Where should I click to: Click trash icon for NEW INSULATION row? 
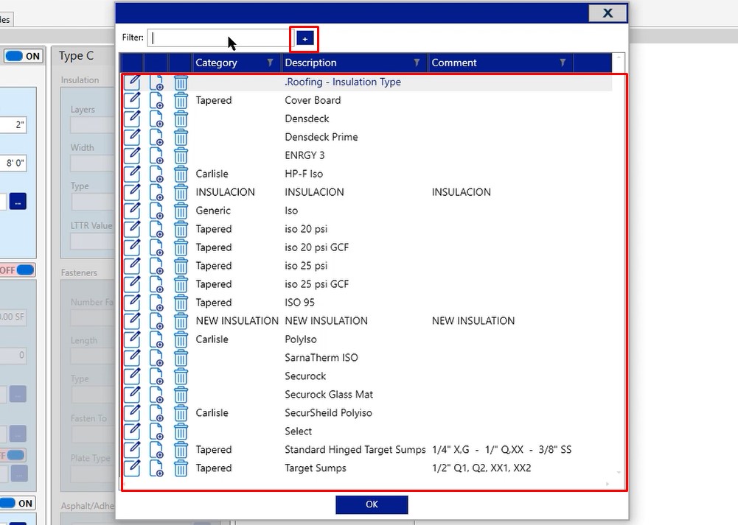click(x=181, y=321)
